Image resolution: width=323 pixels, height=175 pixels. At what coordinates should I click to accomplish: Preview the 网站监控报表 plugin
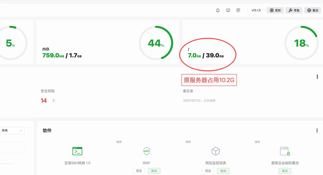tap(208, 171)
